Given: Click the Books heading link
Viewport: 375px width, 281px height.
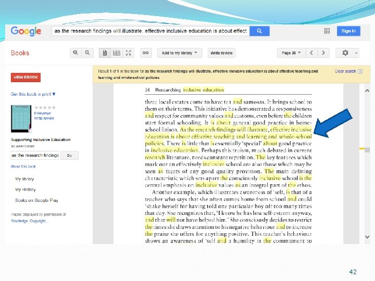Looking at the screenshot, I should (x=20, y=53).
